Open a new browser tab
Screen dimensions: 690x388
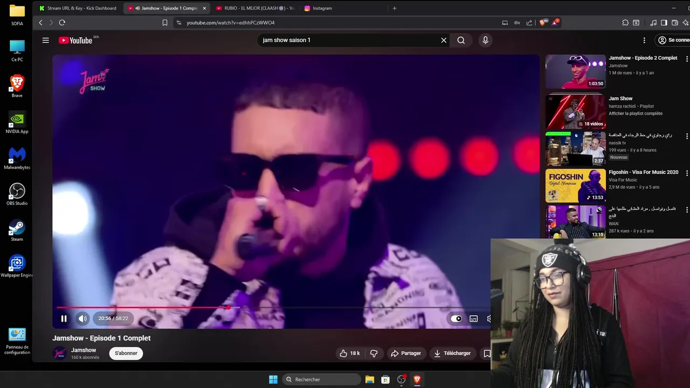point(395,8)
